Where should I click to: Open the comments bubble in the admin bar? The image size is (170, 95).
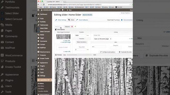[63, 10]
